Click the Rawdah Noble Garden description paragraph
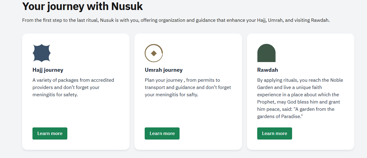Image resolution: width=367 pixels, height=158 pixels. [300, 95]
